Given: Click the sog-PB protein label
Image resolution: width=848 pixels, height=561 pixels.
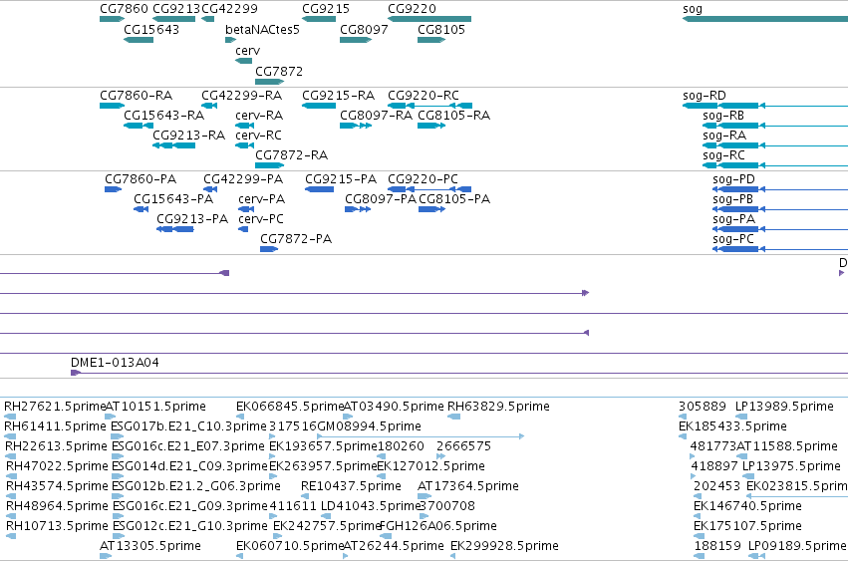Looking at the screenshot, I should pos(732,199).
